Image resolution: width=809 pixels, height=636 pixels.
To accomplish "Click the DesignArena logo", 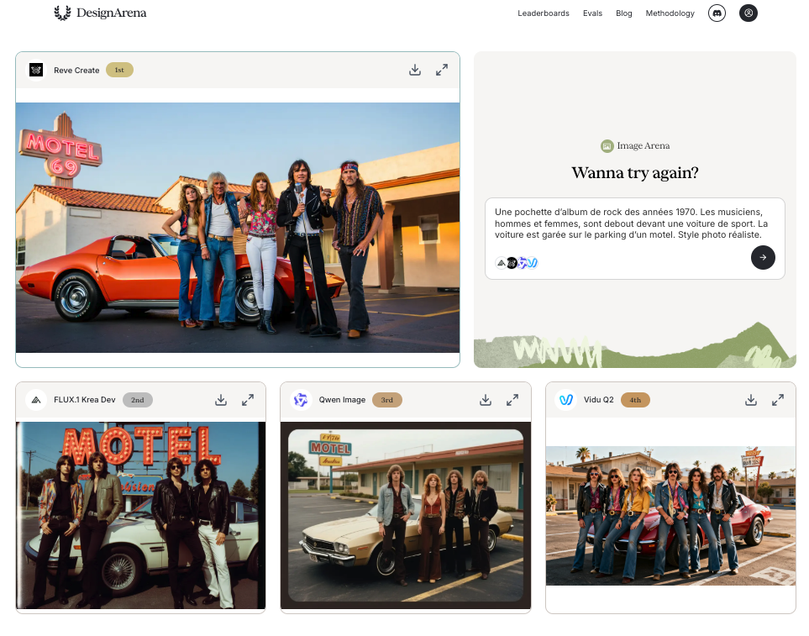I will [100, 13].
